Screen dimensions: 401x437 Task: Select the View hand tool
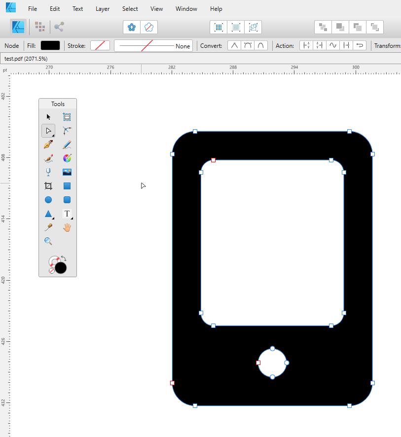pos(67,228)
